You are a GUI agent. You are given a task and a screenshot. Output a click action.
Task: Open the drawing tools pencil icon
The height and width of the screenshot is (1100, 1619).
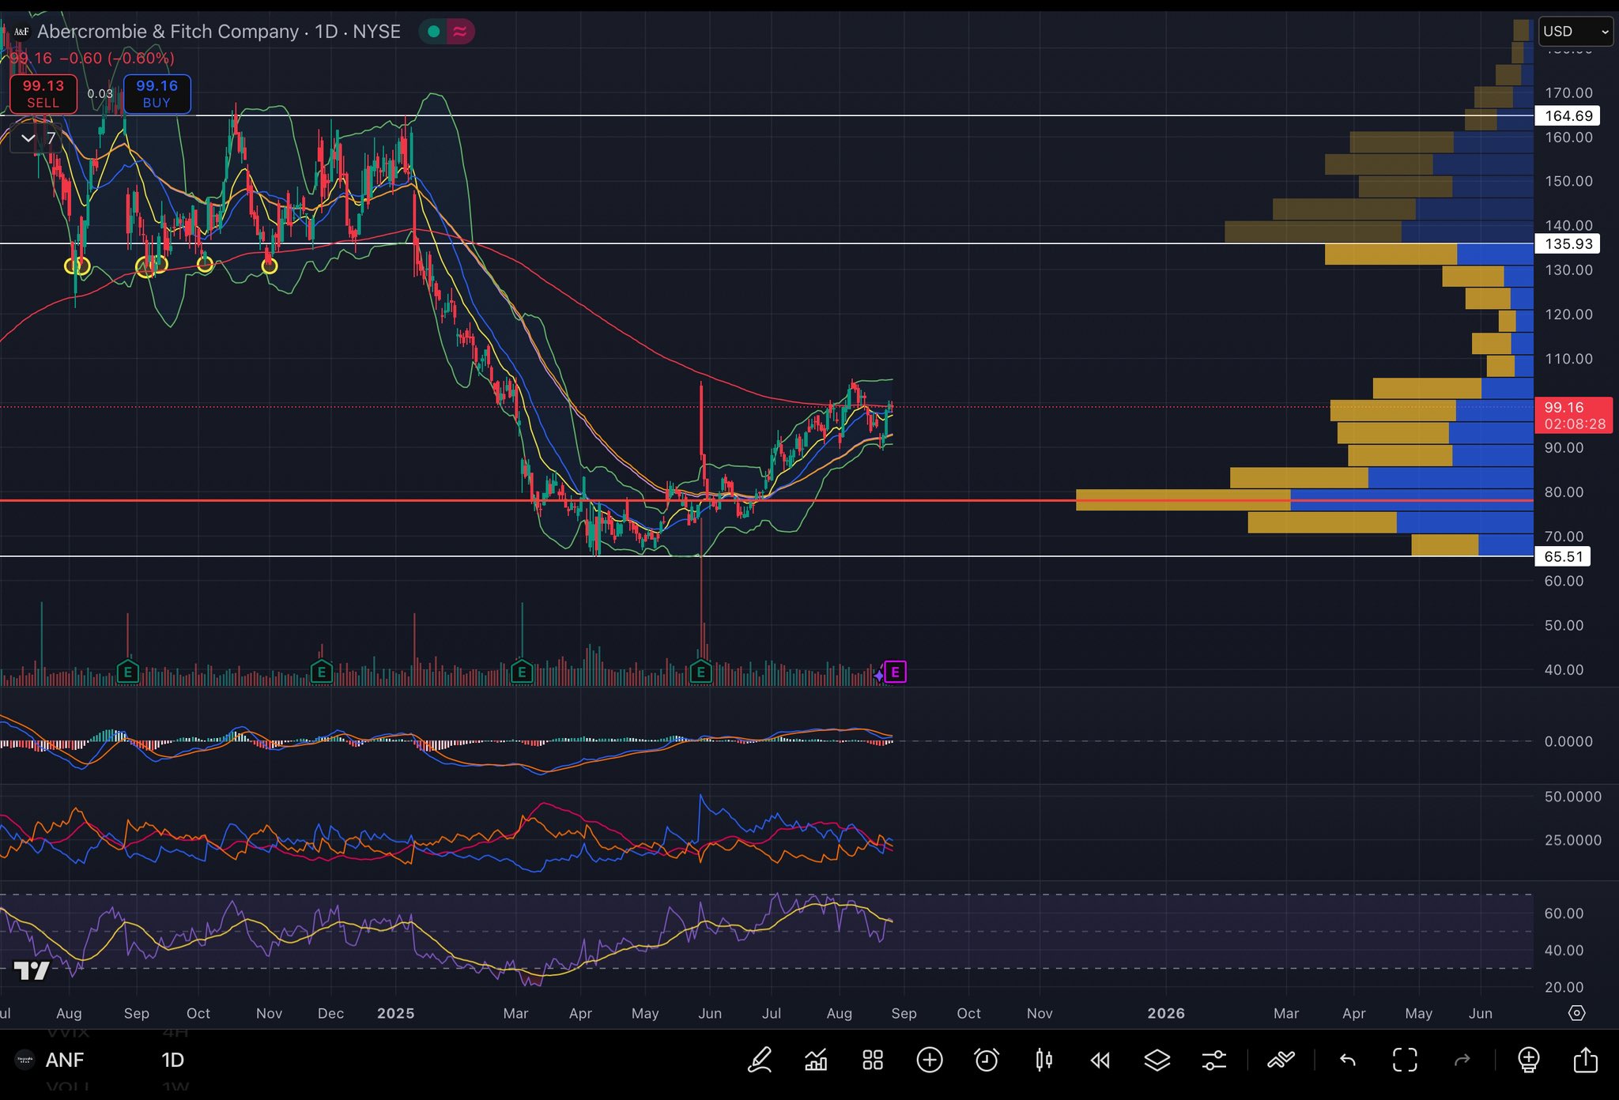coord(760,1060)
